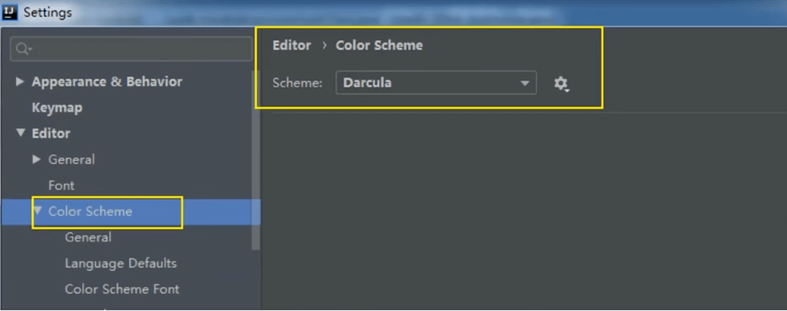
Task: Click the settings tree vertical scrollbar
Action: [x=256, y=178]
